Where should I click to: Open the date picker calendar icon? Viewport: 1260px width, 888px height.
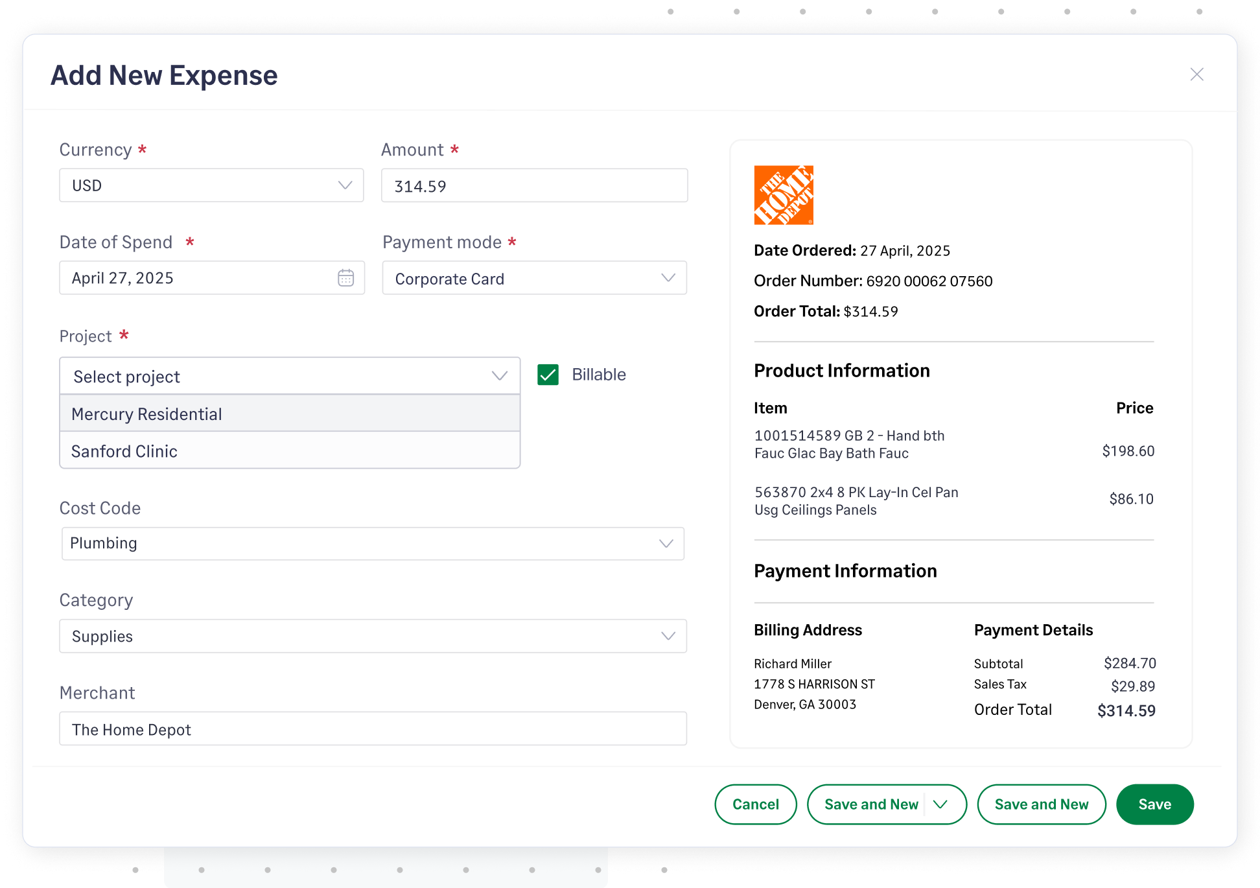click(345, 278)
